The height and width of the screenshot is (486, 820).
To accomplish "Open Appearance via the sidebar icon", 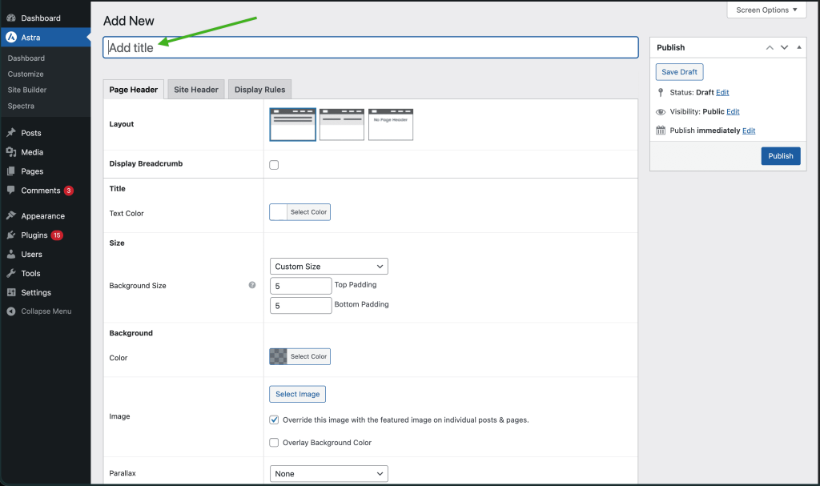I will [x=11, y=215].
